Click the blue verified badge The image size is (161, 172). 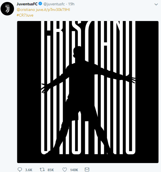(x=40, y=4)
